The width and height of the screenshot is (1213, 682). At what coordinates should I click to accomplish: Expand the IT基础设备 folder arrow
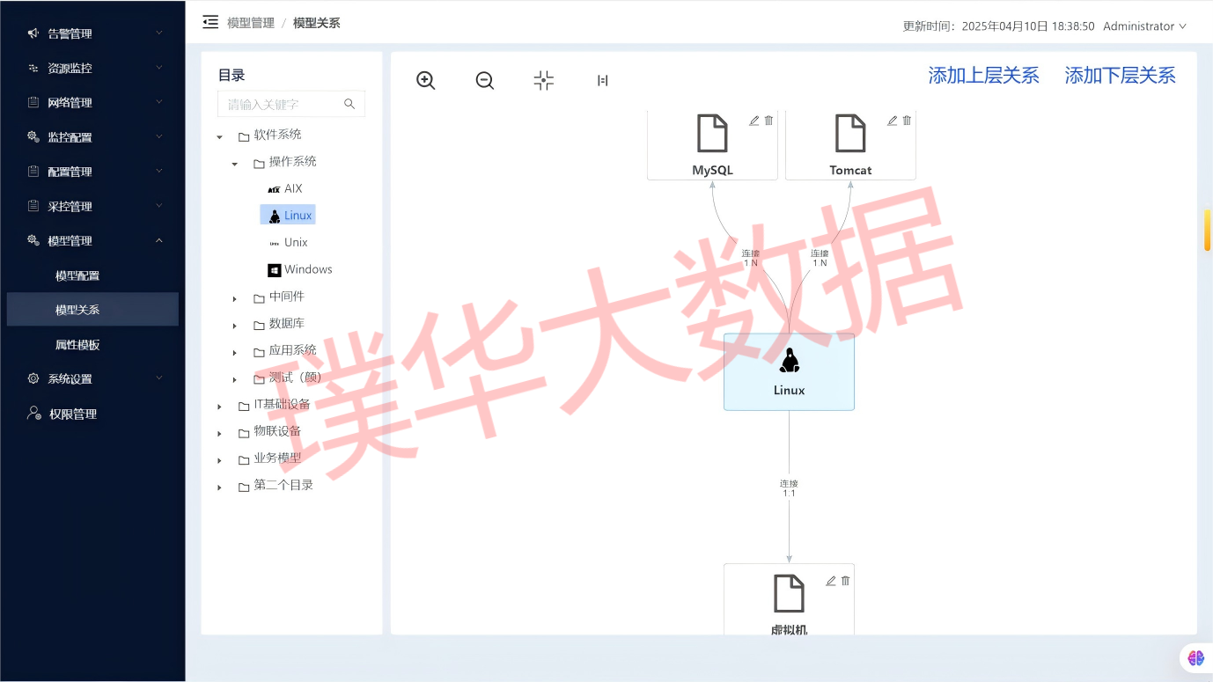(220, 407)
